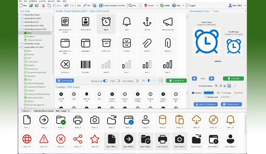The height and width of the screenshot is (154, 266).
Task: Select the announcement megaphone icon
Action: 168,24
